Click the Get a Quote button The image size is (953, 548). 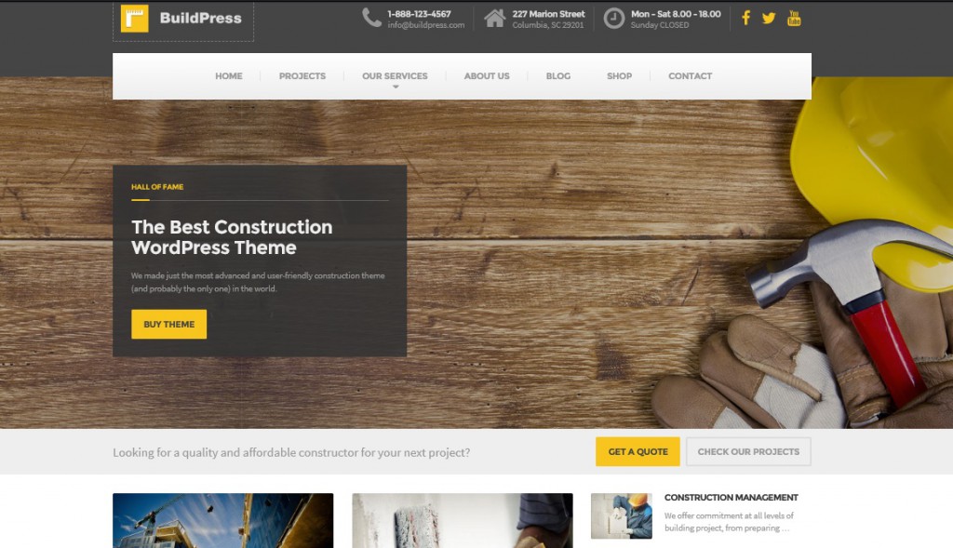pyautogui.click(x=638, y=451)
